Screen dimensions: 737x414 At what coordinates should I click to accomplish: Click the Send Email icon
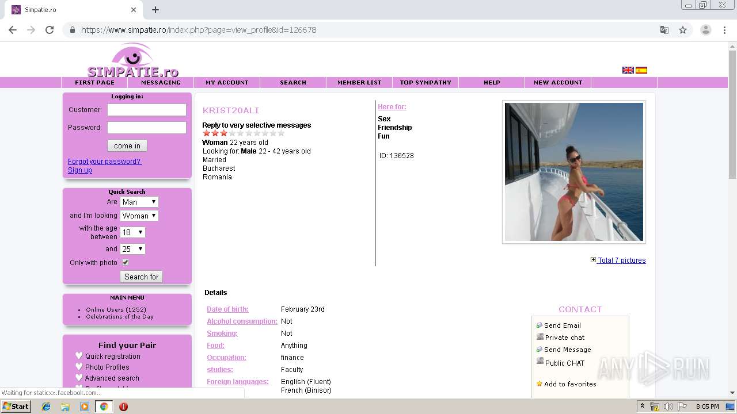tap(540, 325)
